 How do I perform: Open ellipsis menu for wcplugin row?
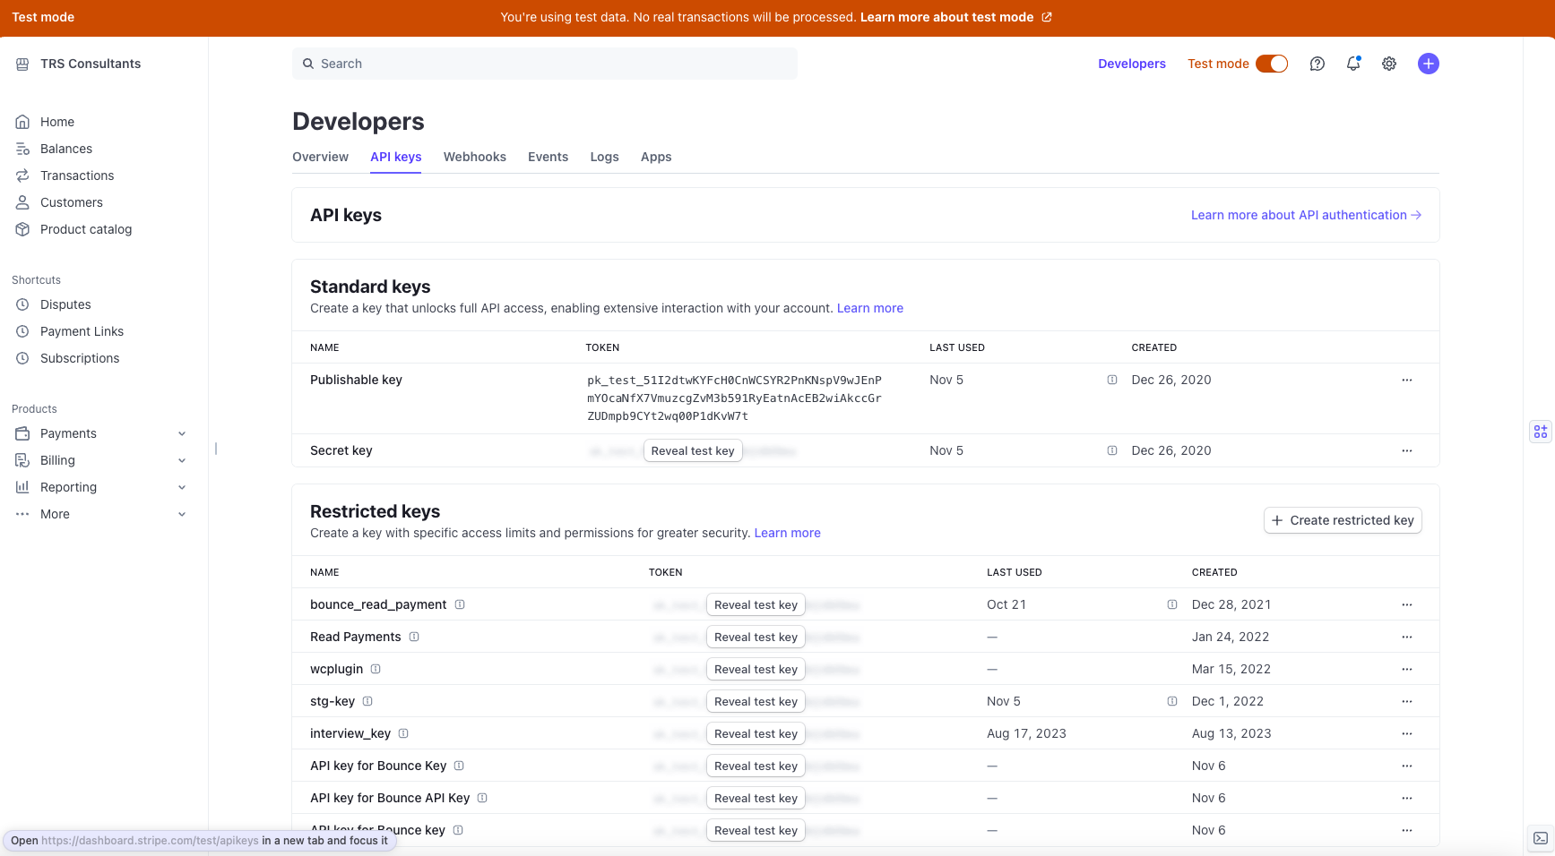click(x=1407, y=669)
